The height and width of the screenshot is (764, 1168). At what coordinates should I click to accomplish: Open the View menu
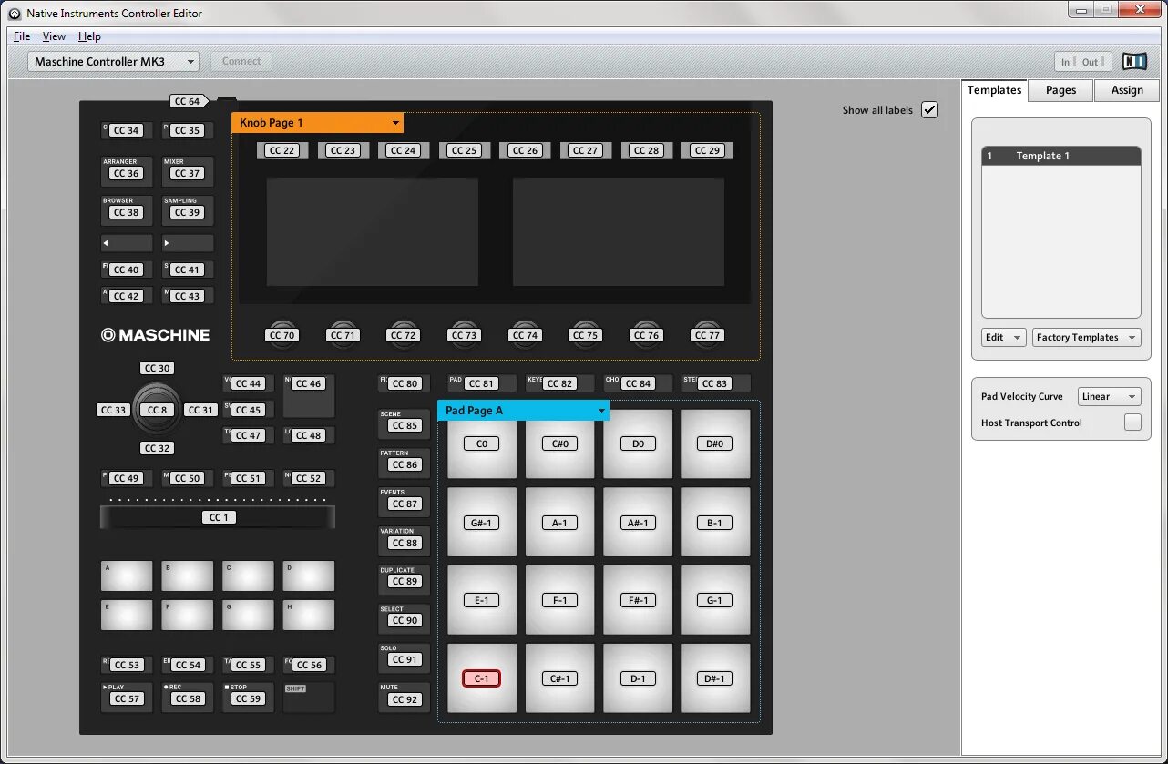pyautogui.click(x=54, y=36)
